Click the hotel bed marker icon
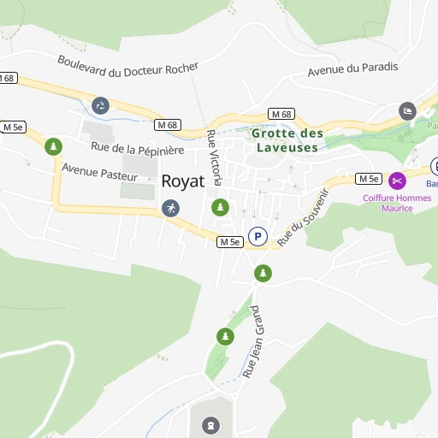Image resolution: width=438 pixels, height=438 pixels. [x=407, y=111]
